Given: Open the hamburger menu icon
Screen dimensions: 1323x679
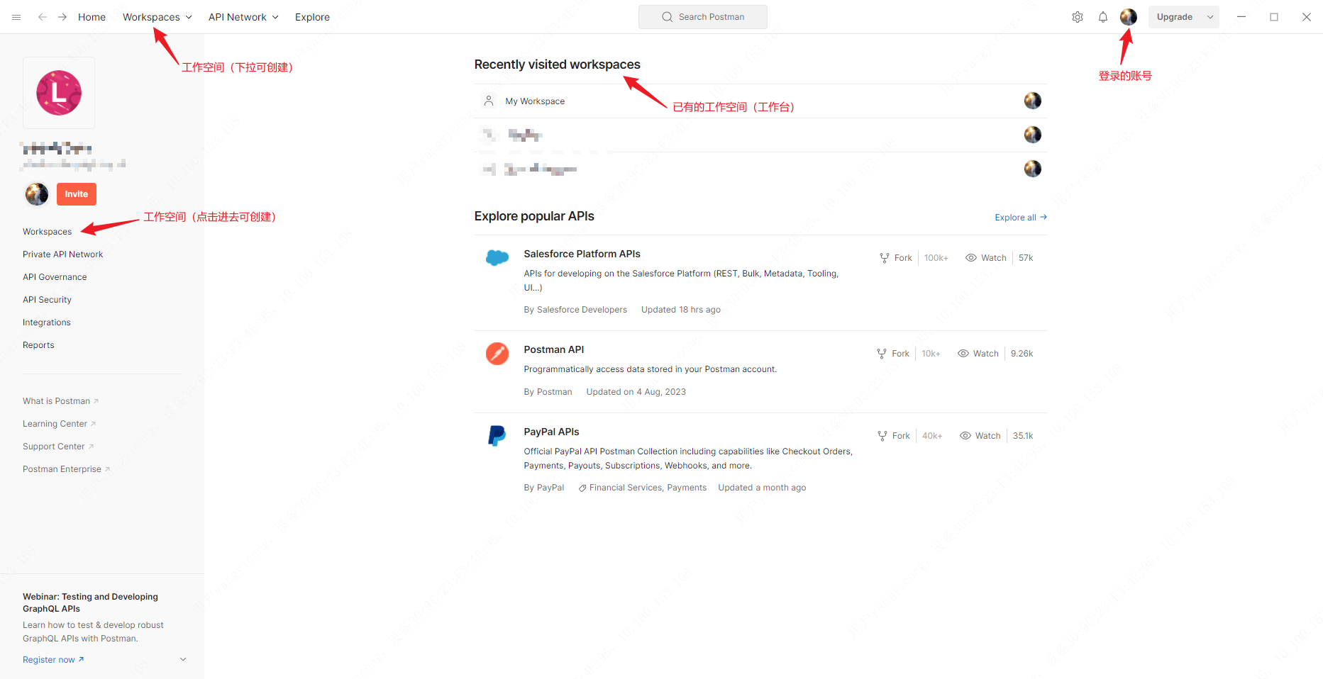Looking at the screenshot, I should pyautogui.click(x=16, y=17).
